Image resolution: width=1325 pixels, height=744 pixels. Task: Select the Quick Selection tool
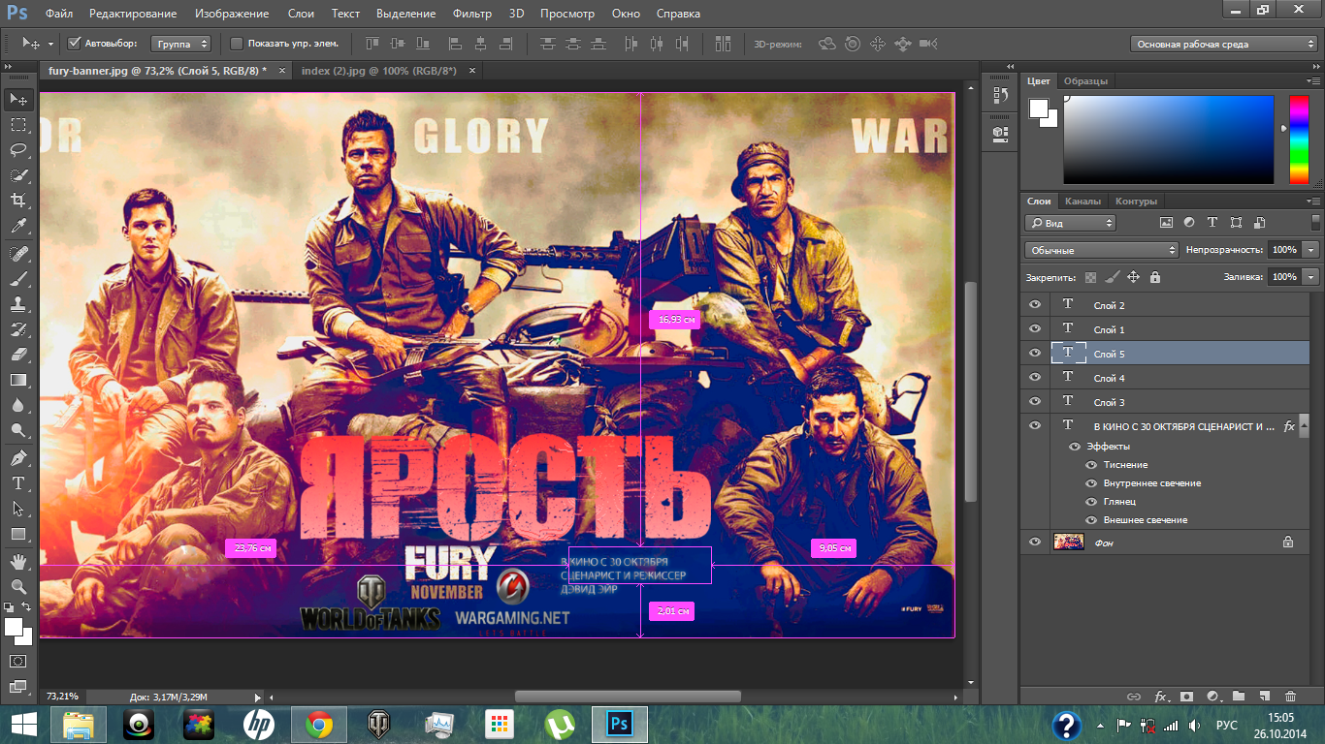coord(18,175)
